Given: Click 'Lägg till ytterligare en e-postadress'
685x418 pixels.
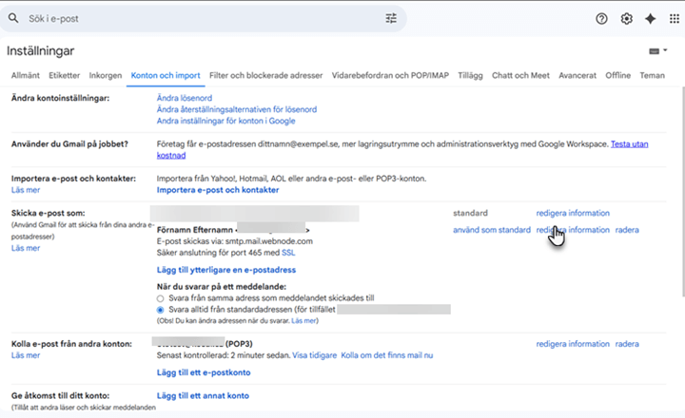Looking at the screenshot, I should click(226, 270).
